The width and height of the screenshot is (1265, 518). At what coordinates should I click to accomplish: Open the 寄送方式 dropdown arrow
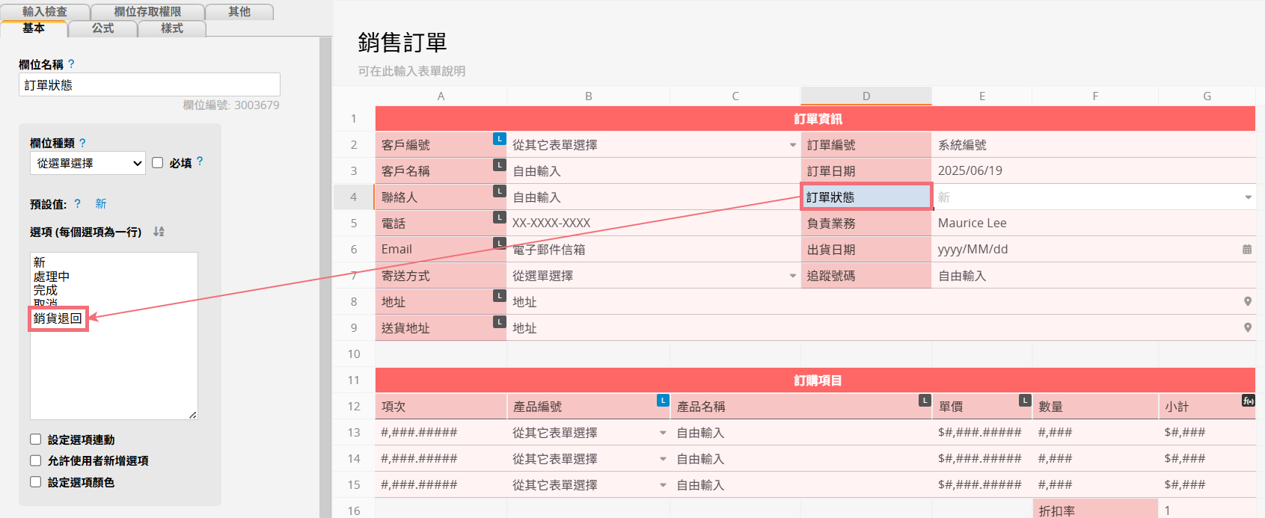tap(792, 276)
